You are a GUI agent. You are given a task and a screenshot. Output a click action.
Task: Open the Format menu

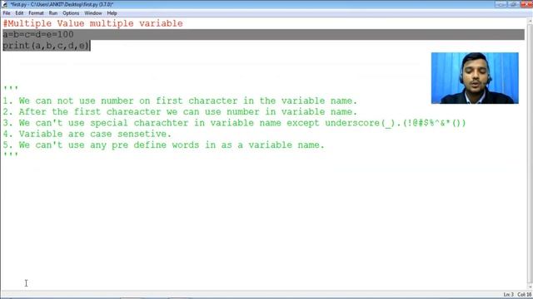36,13
